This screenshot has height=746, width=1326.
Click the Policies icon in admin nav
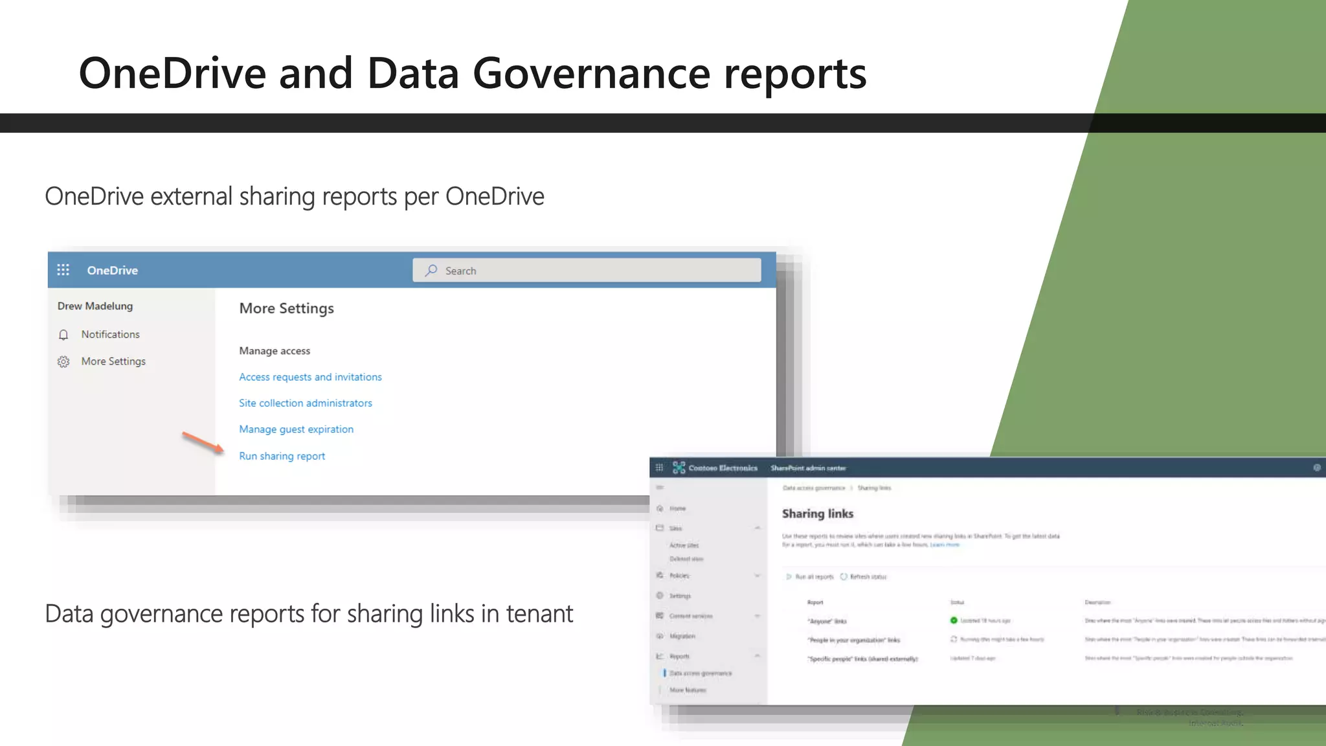coord(660,575)
